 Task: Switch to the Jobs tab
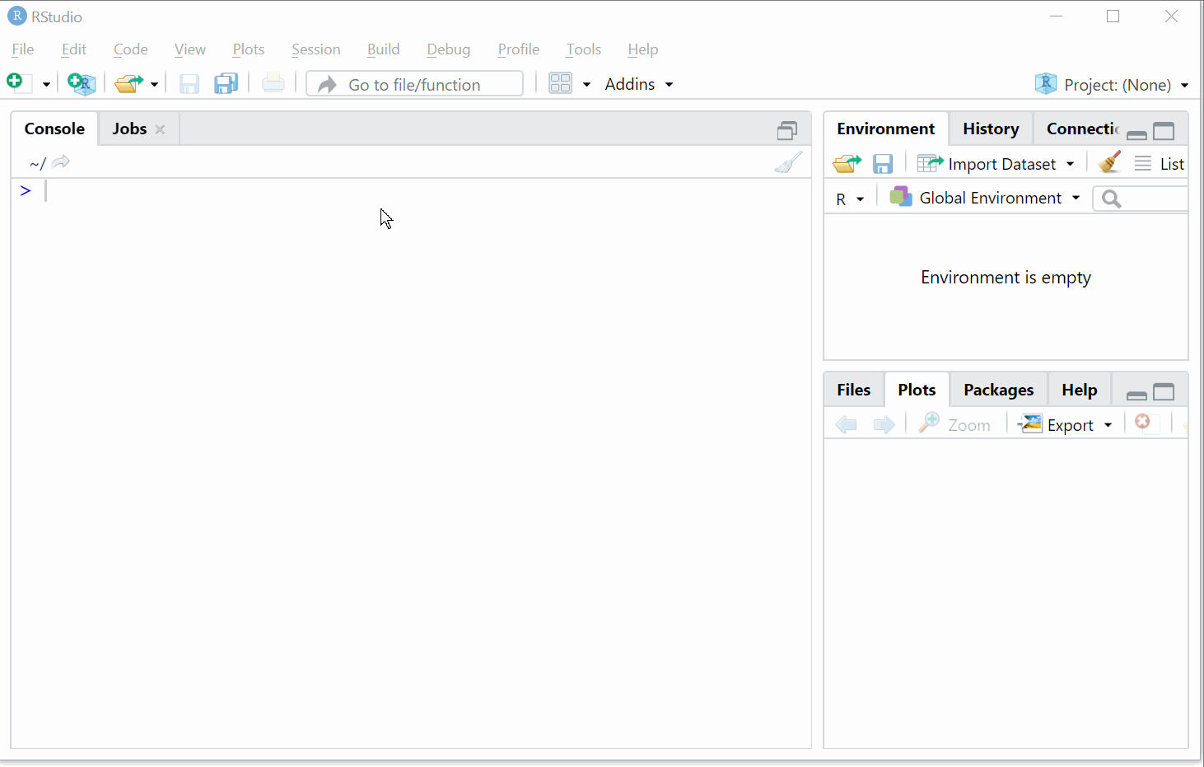pos(129,129)
